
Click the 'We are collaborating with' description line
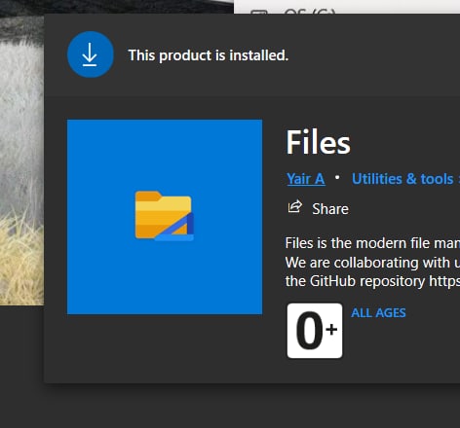(372, 263)
